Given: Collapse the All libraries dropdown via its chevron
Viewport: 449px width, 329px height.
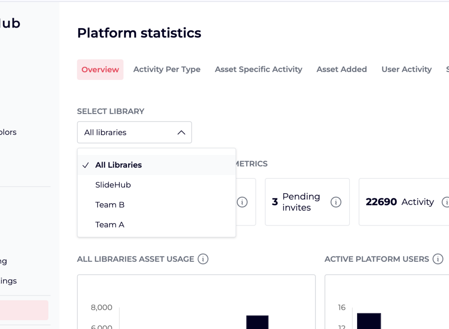Looking at the screenshot, I should point(181,132).
